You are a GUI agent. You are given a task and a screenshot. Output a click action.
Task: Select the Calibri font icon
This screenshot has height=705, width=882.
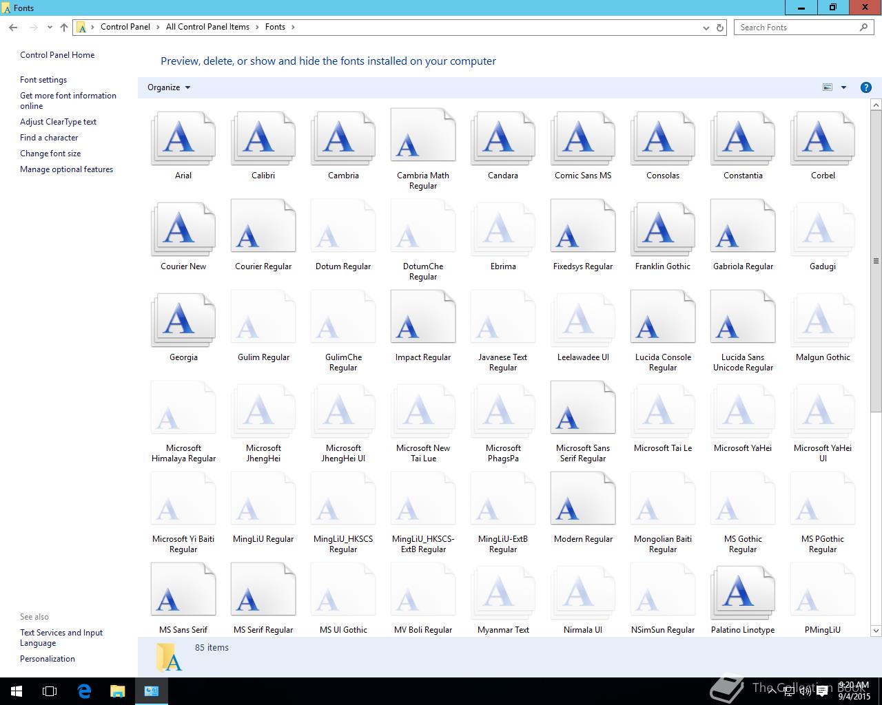point(263,140)
